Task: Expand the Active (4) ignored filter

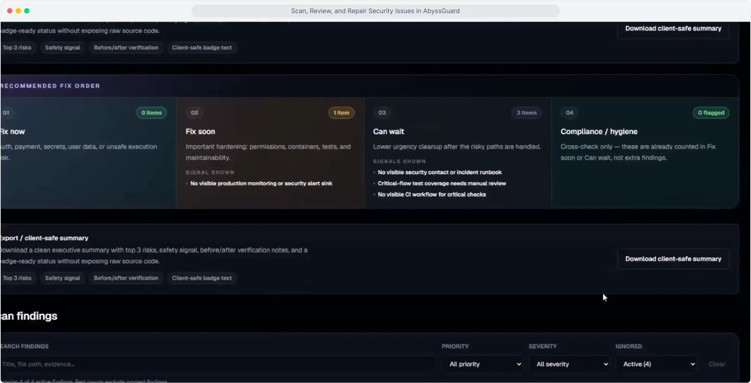Action: click(658, 364)
